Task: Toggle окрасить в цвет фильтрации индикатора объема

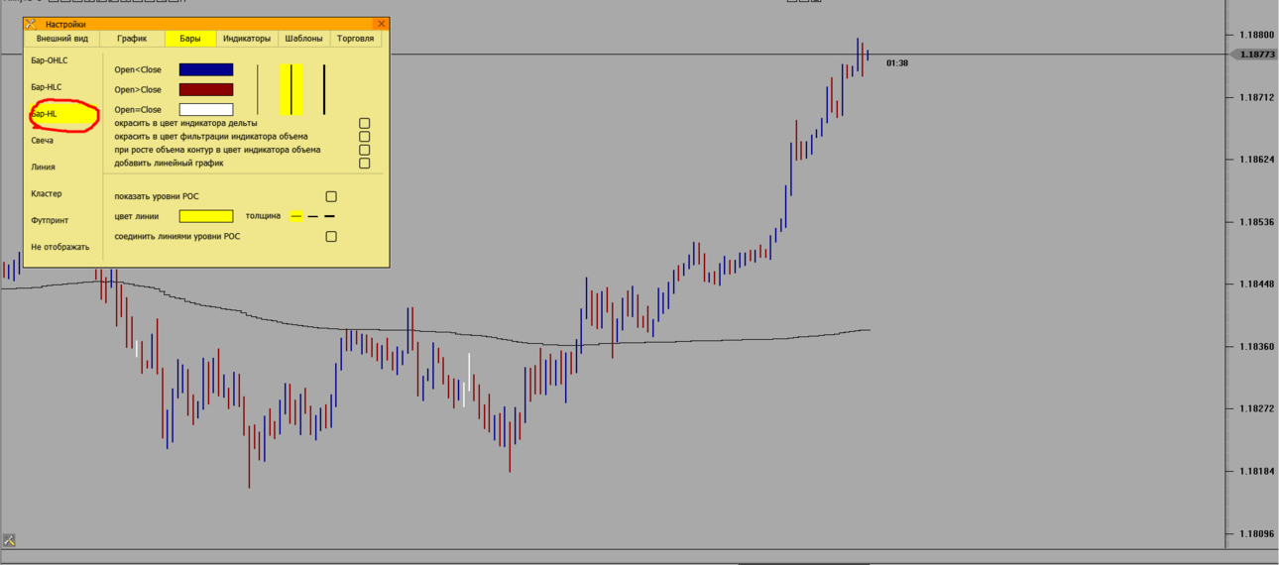Action: click(x=364, y=137)
